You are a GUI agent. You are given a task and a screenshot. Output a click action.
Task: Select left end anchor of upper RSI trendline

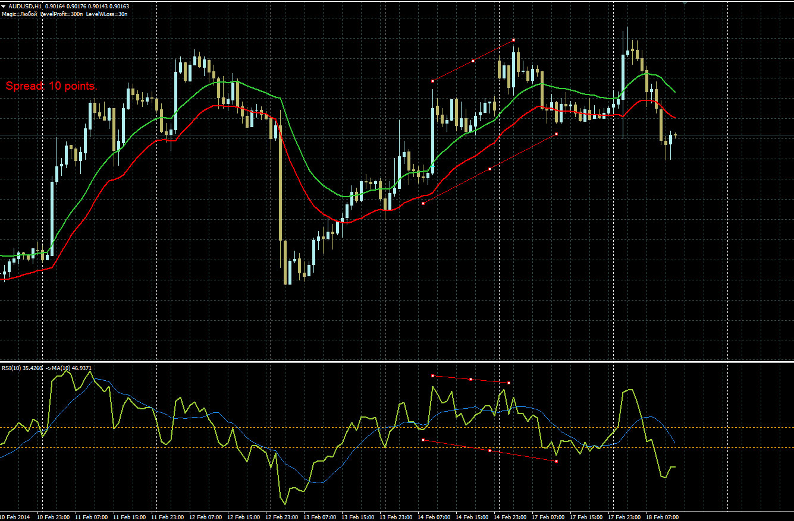point(432,375)
